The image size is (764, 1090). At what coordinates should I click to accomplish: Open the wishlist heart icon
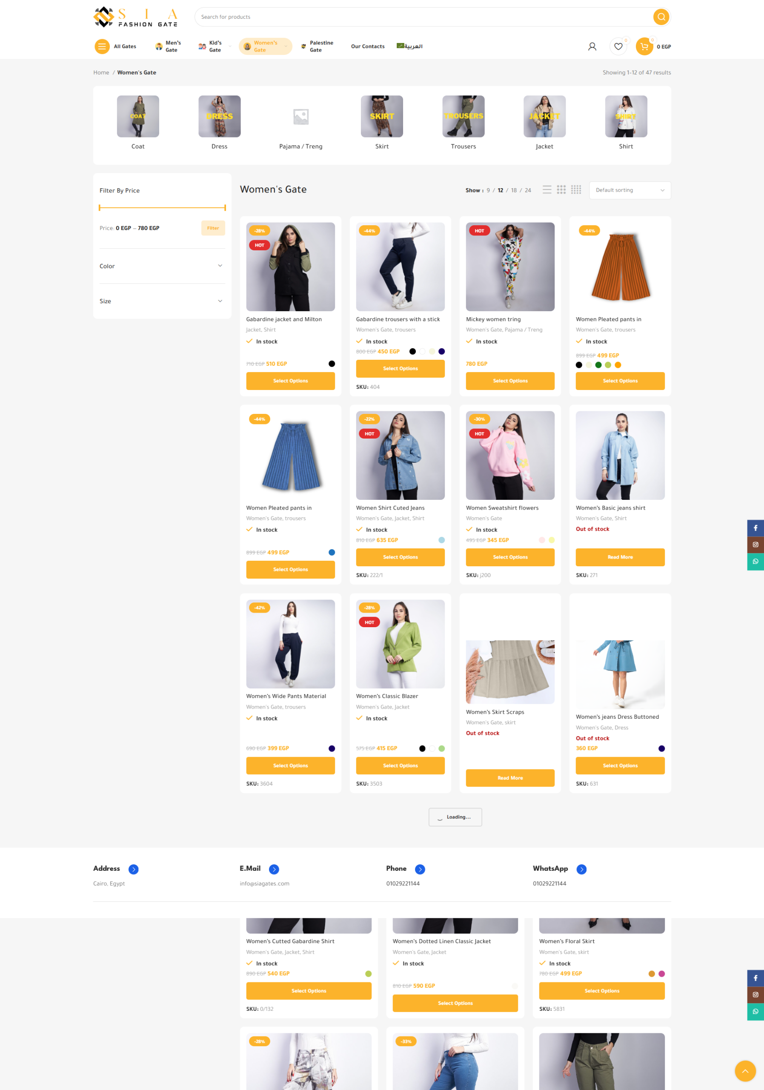pyautogui.click(x=618, y=46)
